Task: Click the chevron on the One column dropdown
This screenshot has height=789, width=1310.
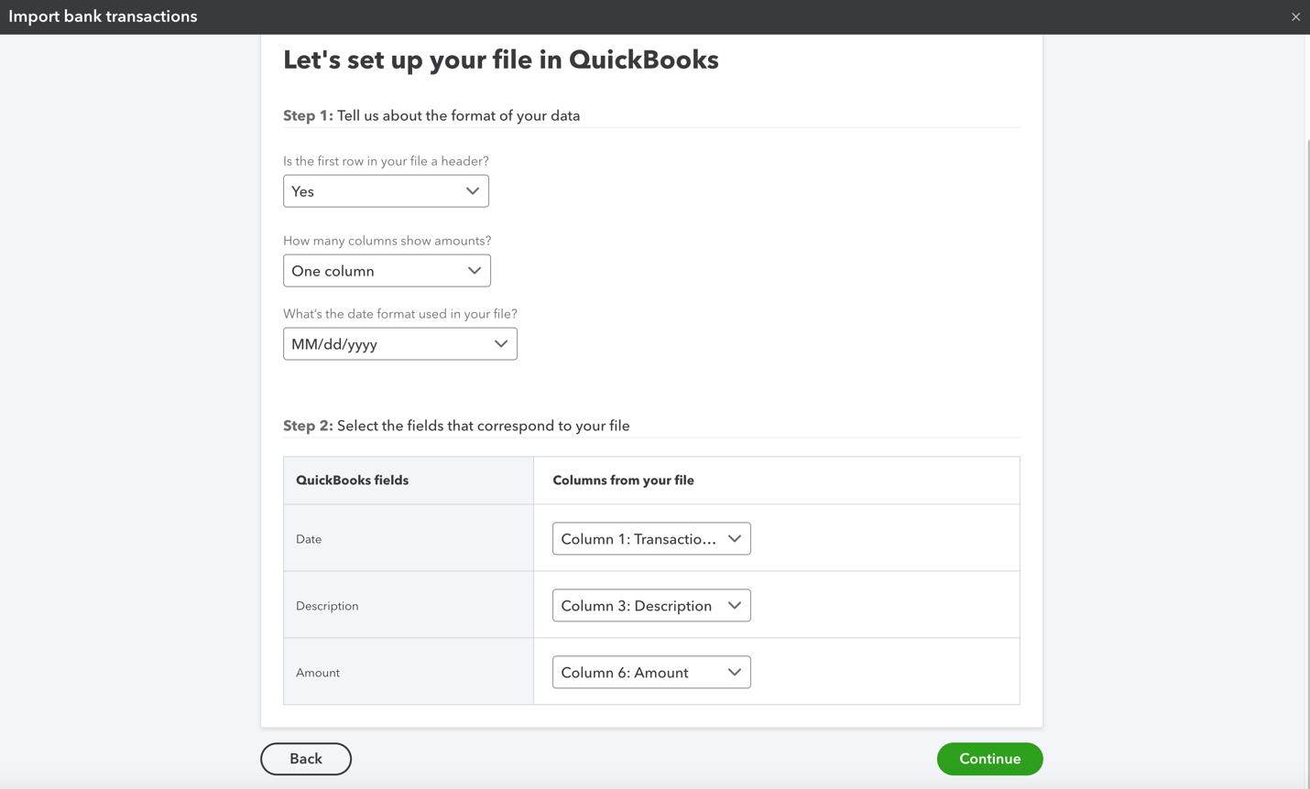Action: pyautogui.click(x=475, y=270)
